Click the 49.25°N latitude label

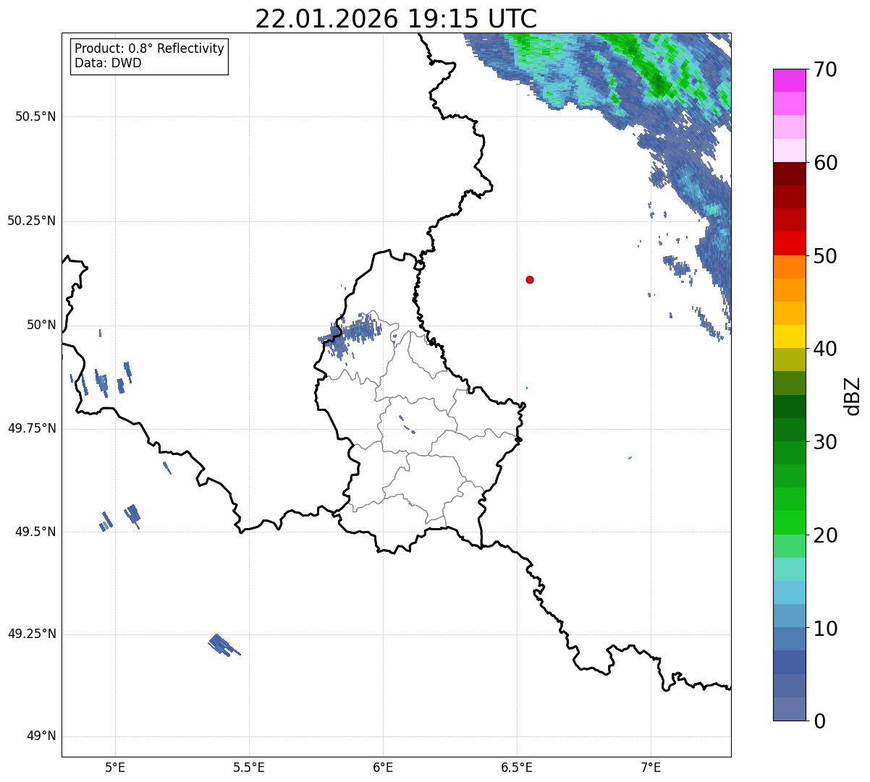[x=32, y=634]
